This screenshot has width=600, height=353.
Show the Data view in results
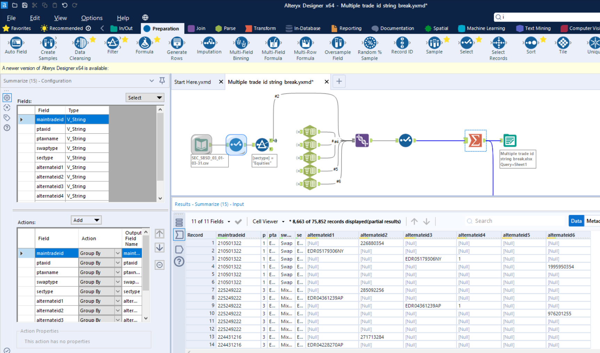(x=576, y=221)
